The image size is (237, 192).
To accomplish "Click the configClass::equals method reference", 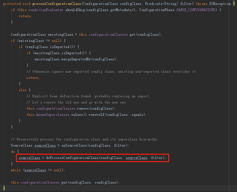I will 125,114.
